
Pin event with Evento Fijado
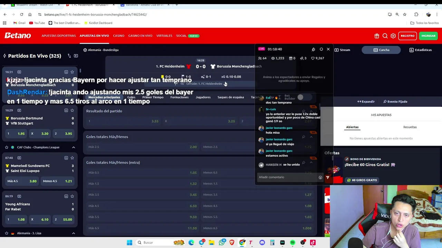395,102
